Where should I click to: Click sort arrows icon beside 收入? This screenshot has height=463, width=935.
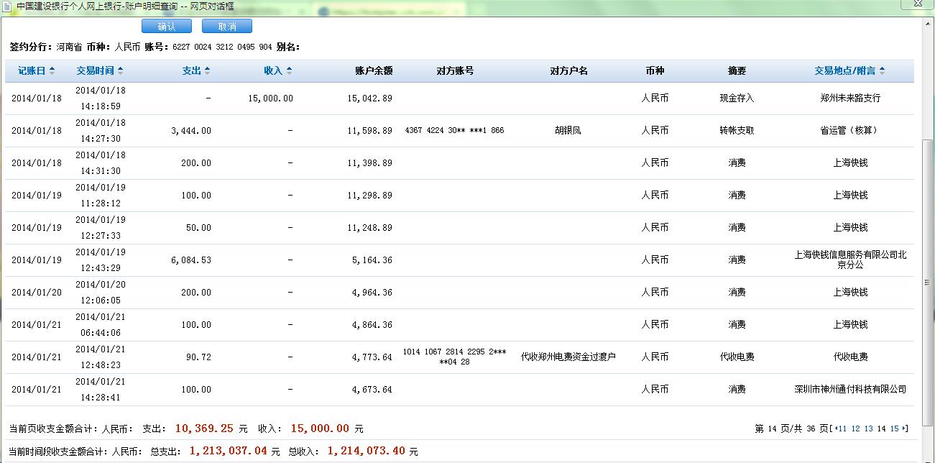[290, 71]
